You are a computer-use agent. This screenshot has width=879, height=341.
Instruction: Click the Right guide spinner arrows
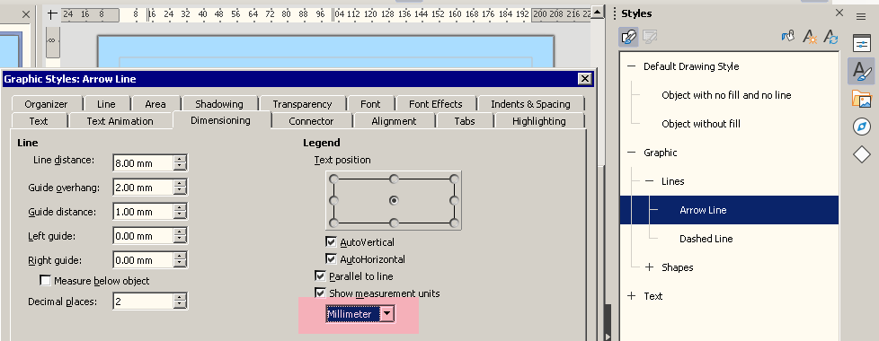pyautogui.click(x=180, y=260)
